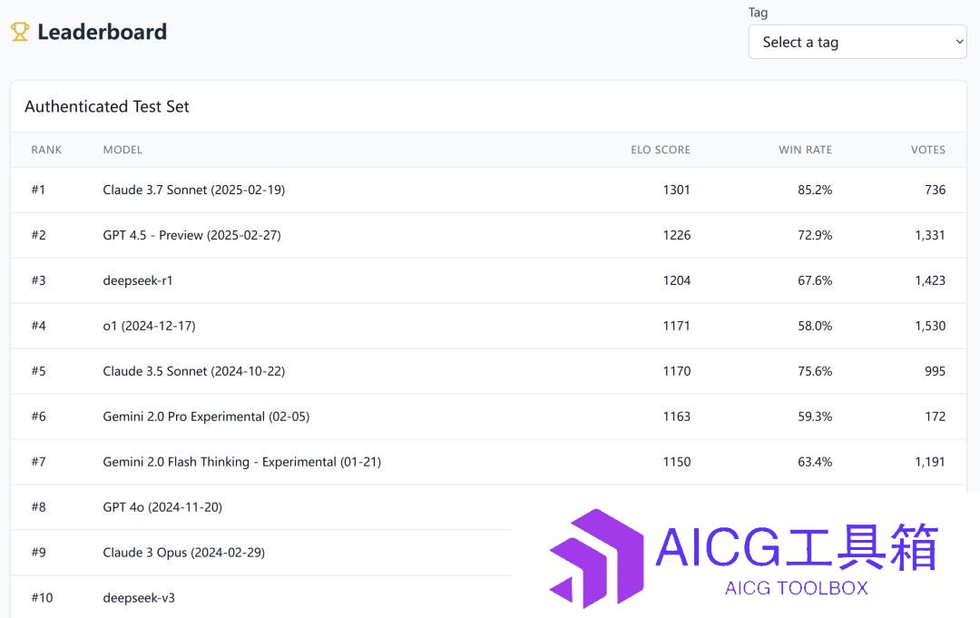Click the votes value 736
Viewport: 980px width, 618px height.
pyautogui.click(x=935, y=190)
